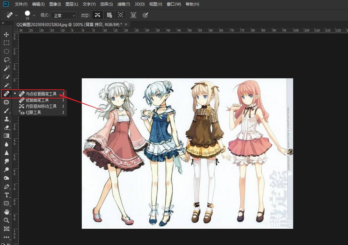Select the Move tool
The height and width of the screenshot is (245, 348).
click(x=6, y=34)
